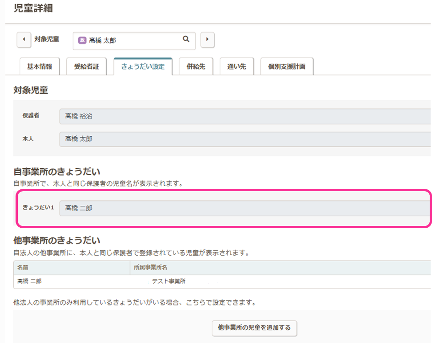Click the 対象児童 search field
This screenshot has height=343, width=432.
click(133, 40)
